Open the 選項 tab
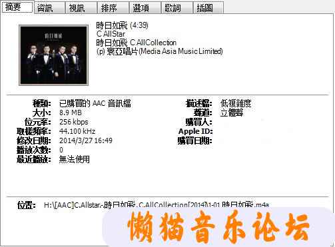The image size is (335, 247). (x=145, y=8)
